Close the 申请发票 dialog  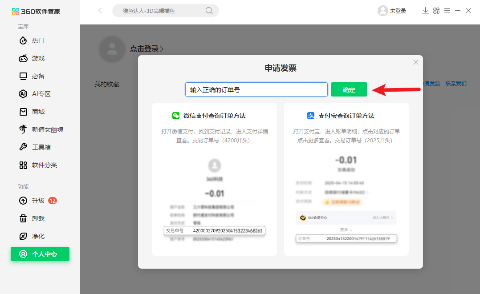tap(416, 62)
